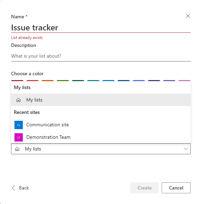Pick the pink color swatch
201x204 pixels.
click(x=184, y=81)
